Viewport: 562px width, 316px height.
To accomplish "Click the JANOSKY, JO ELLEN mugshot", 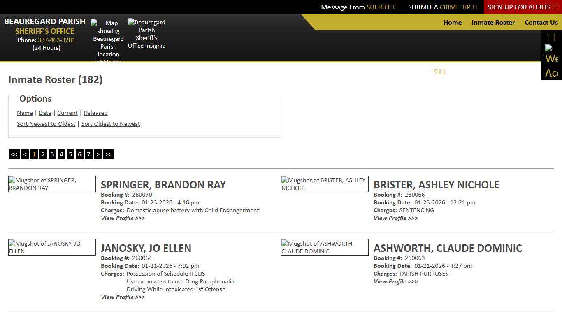I will (52, 247).
